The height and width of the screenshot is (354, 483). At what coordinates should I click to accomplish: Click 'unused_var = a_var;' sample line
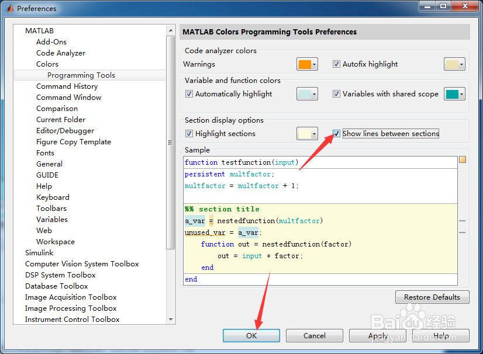tap(223, 232)
